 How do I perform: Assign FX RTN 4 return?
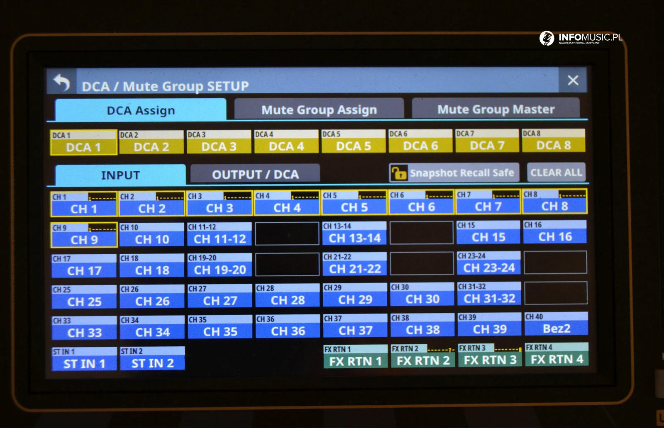point(557,355)
